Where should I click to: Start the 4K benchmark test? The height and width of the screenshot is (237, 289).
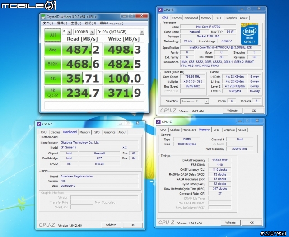point(53,78)
